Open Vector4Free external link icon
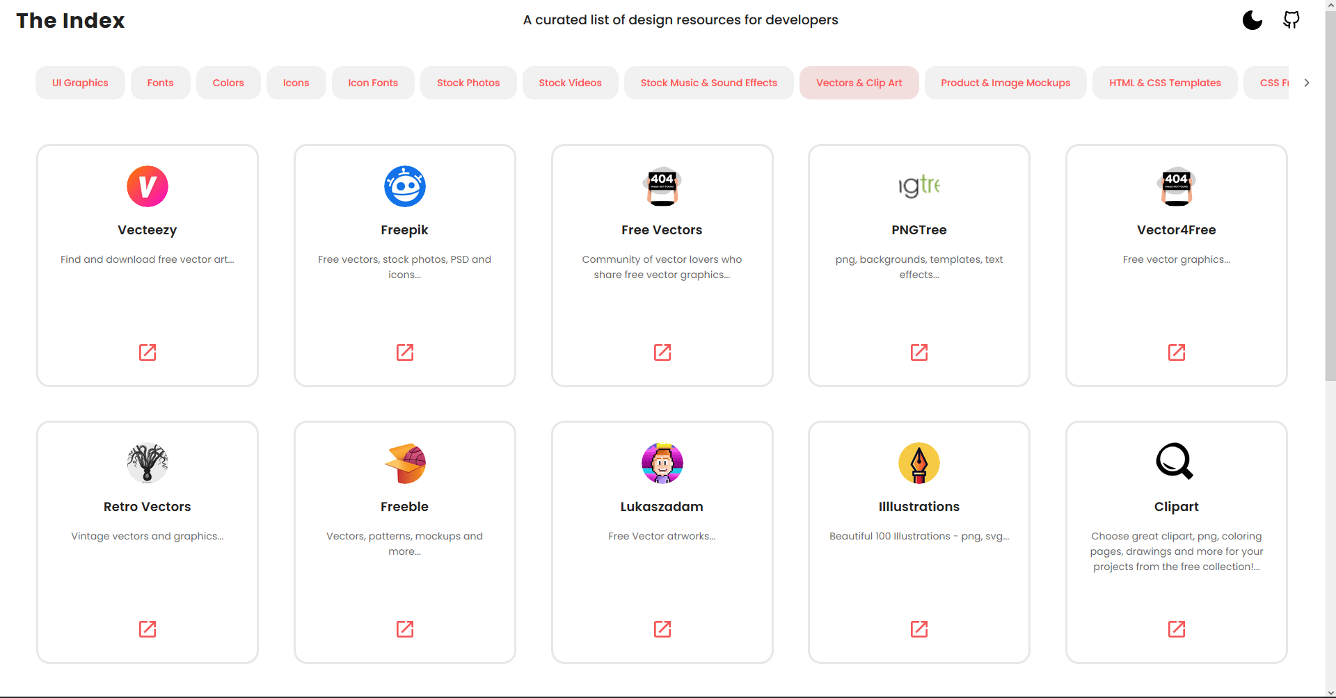 pos(1177,352)
